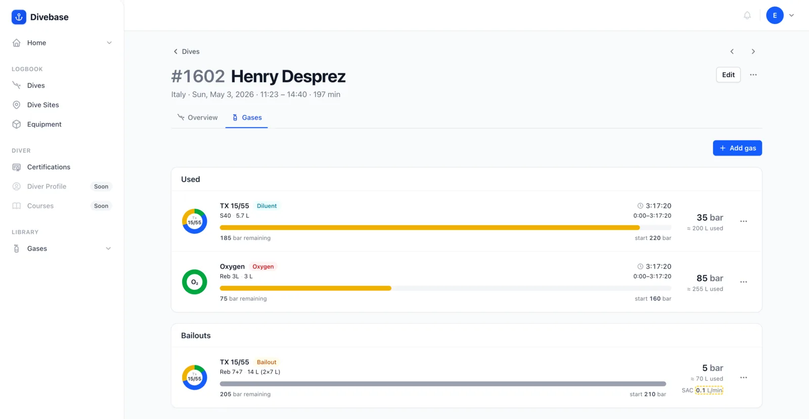Open TX 15/55 diluent row options
Image resolution: width=809 pixels, height=419 pixels.
743,221
